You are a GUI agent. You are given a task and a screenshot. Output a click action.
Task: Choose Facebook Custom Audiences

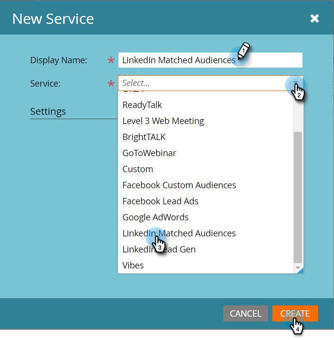[206, 185]
